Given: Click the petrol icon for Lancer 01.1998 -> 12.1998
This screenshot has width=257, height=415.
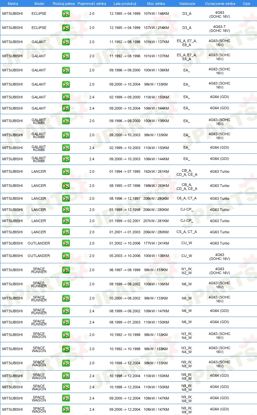Looking at the screenshot, I should pos(66,210).
